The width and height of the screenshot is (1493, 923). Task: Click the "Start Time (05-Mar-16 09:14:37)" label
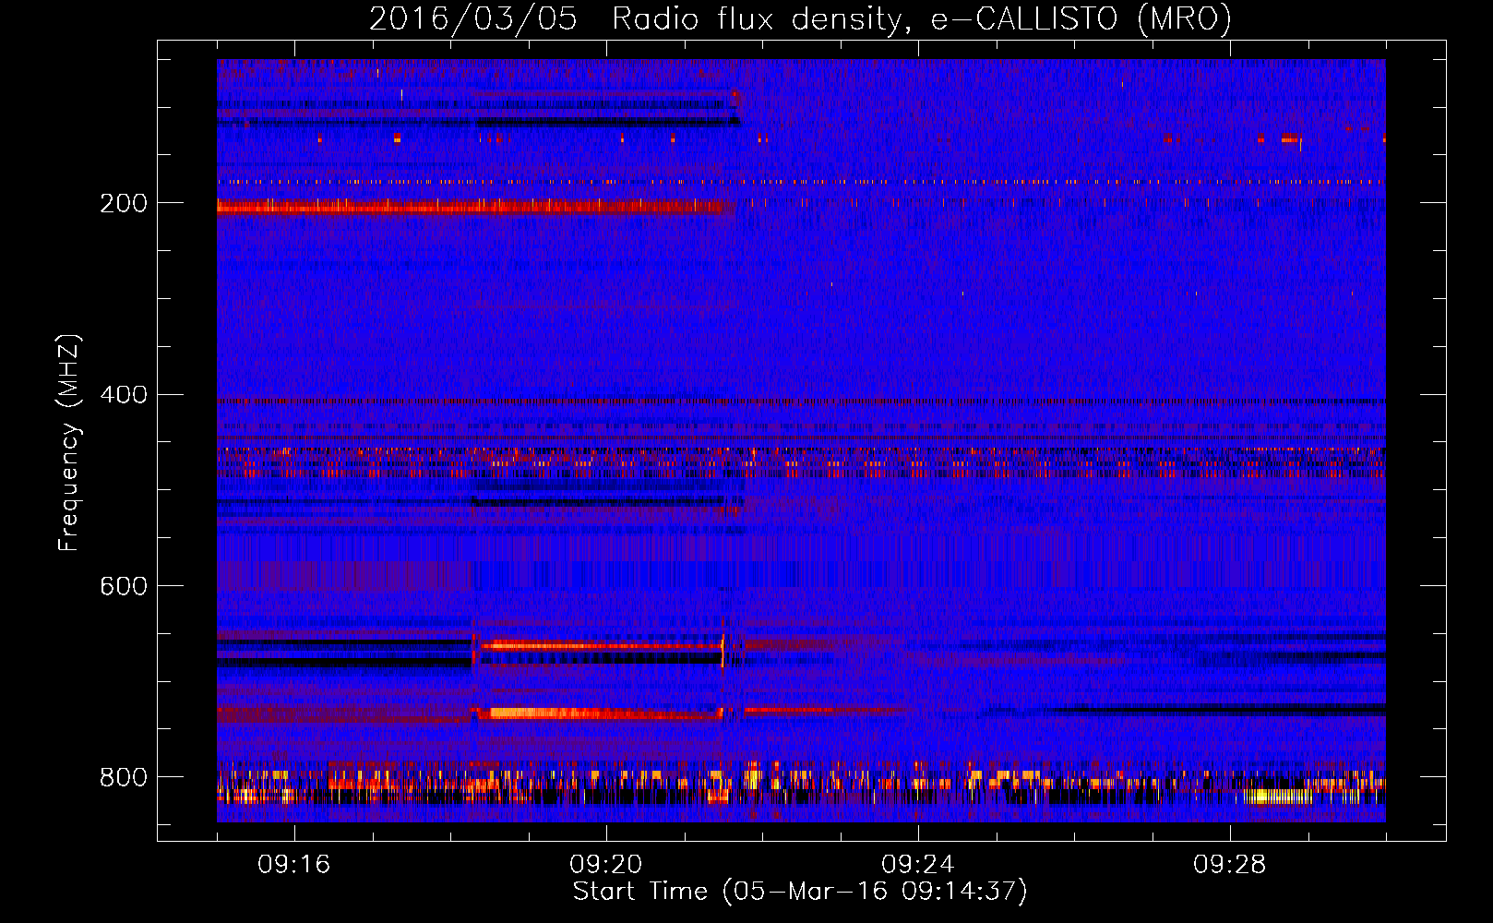[x=800, y=892]
